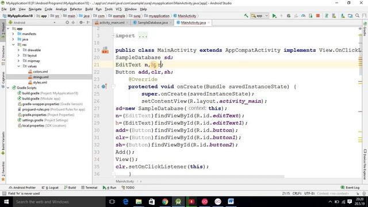Switch to activity_main.xml tab
The height and width of the screenshot is (207, 368).
[111, 22]
